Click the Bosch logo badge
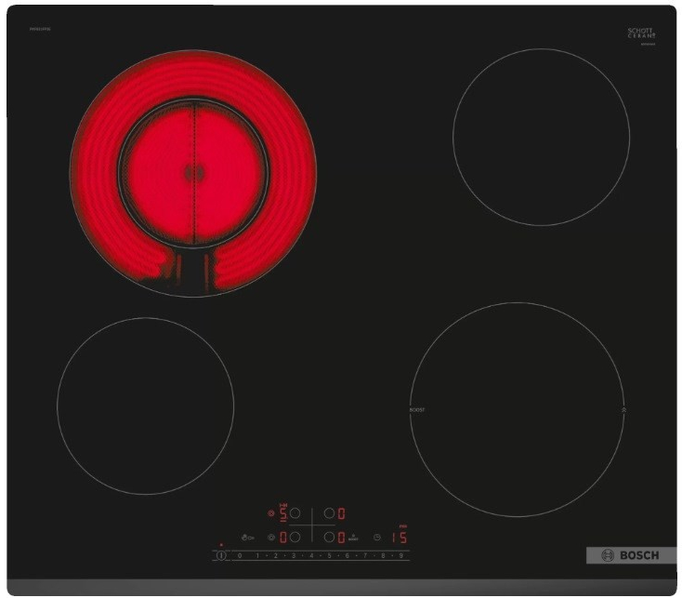 click(630, 555)
